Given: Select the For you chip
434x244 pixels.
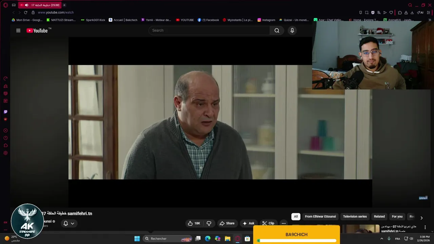Looking at the screenshot, I should (x=397, y=217).
